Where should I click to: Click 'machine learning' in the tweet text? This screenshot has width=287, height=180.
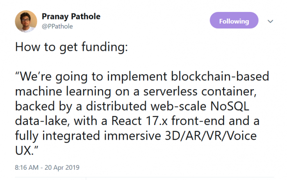point(63,92)
